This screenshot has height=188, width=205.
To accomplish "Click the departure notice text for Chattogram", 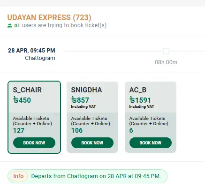I will [96, 176].
